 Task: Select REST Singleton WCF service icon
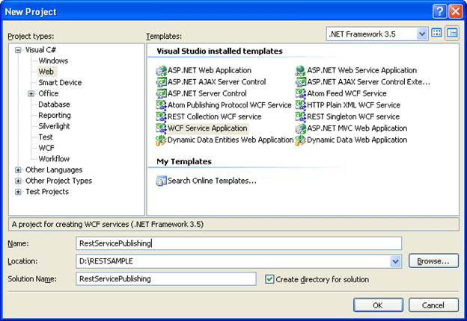click(301, 116)
